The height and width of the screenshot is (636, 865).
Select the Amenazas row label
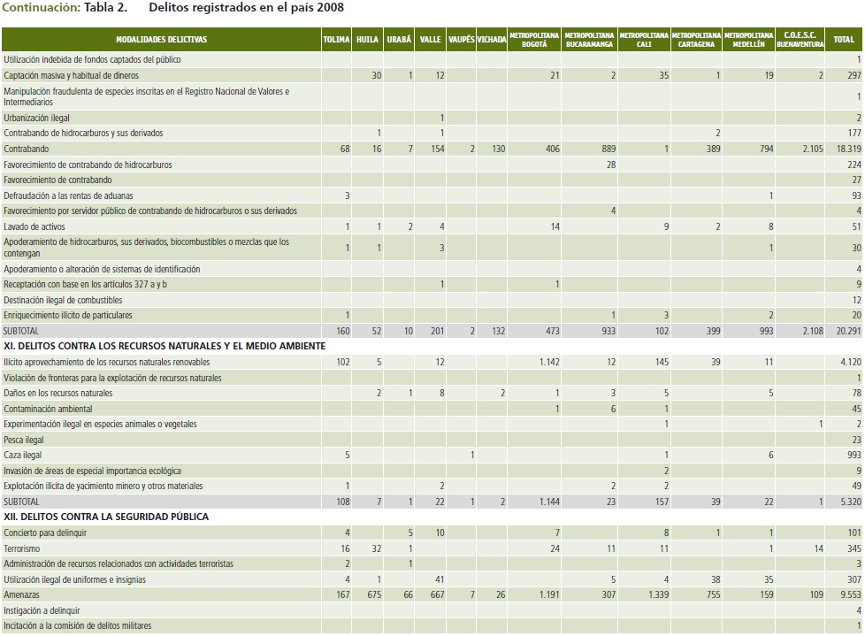coord(22,595)
